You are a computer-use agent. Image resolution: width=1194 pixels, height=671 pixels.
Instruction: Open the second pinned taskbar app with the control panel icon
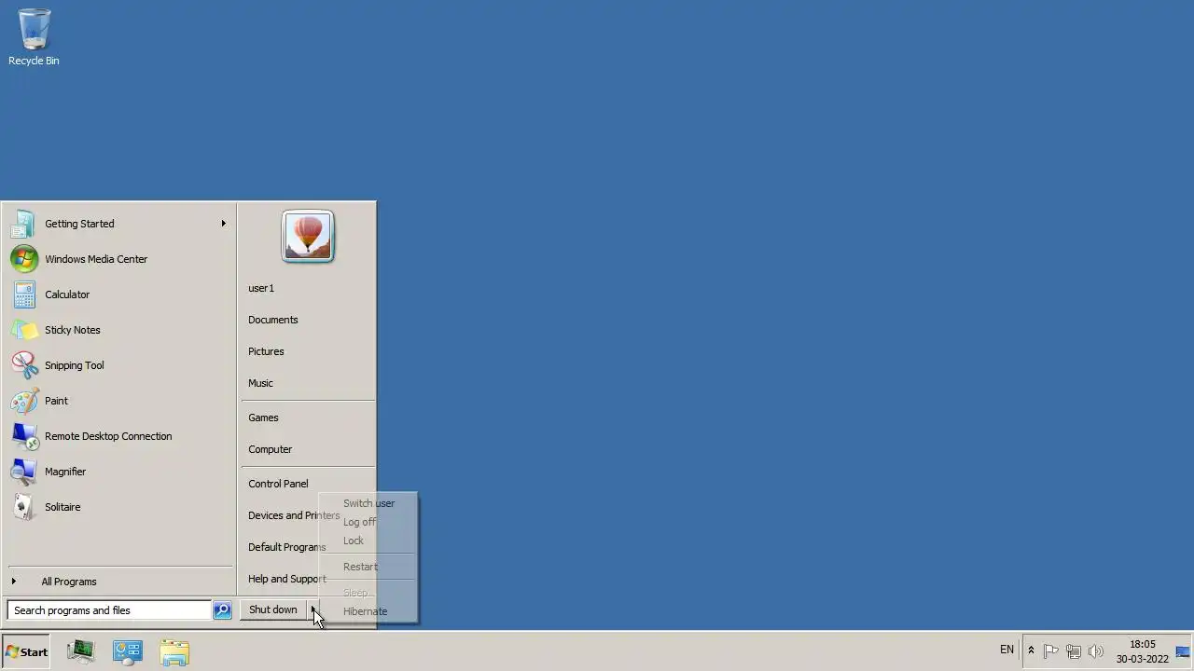pyautogui.click(x=128, y=652)
